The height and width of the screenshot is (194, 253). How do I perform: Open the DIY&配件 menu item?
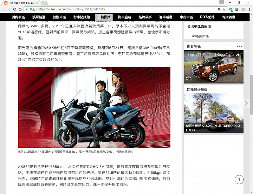click(x=207, y=17)
